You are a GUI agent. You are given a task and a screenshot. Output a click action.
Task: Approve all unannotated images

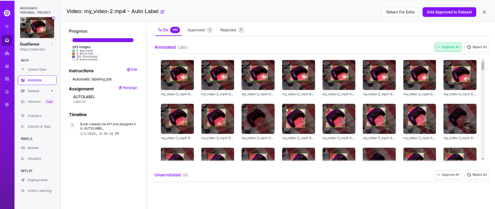pos(448,175)
